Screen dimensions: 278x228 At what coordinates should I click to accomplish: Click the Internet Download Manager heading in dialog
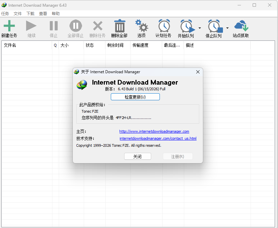coord(135,82)
